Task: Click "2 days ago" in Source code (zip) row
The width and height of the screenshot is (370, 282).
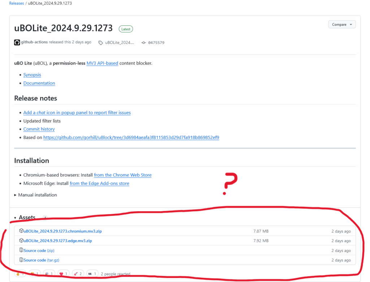Action: pyautogui.click(x=341, y=250)
